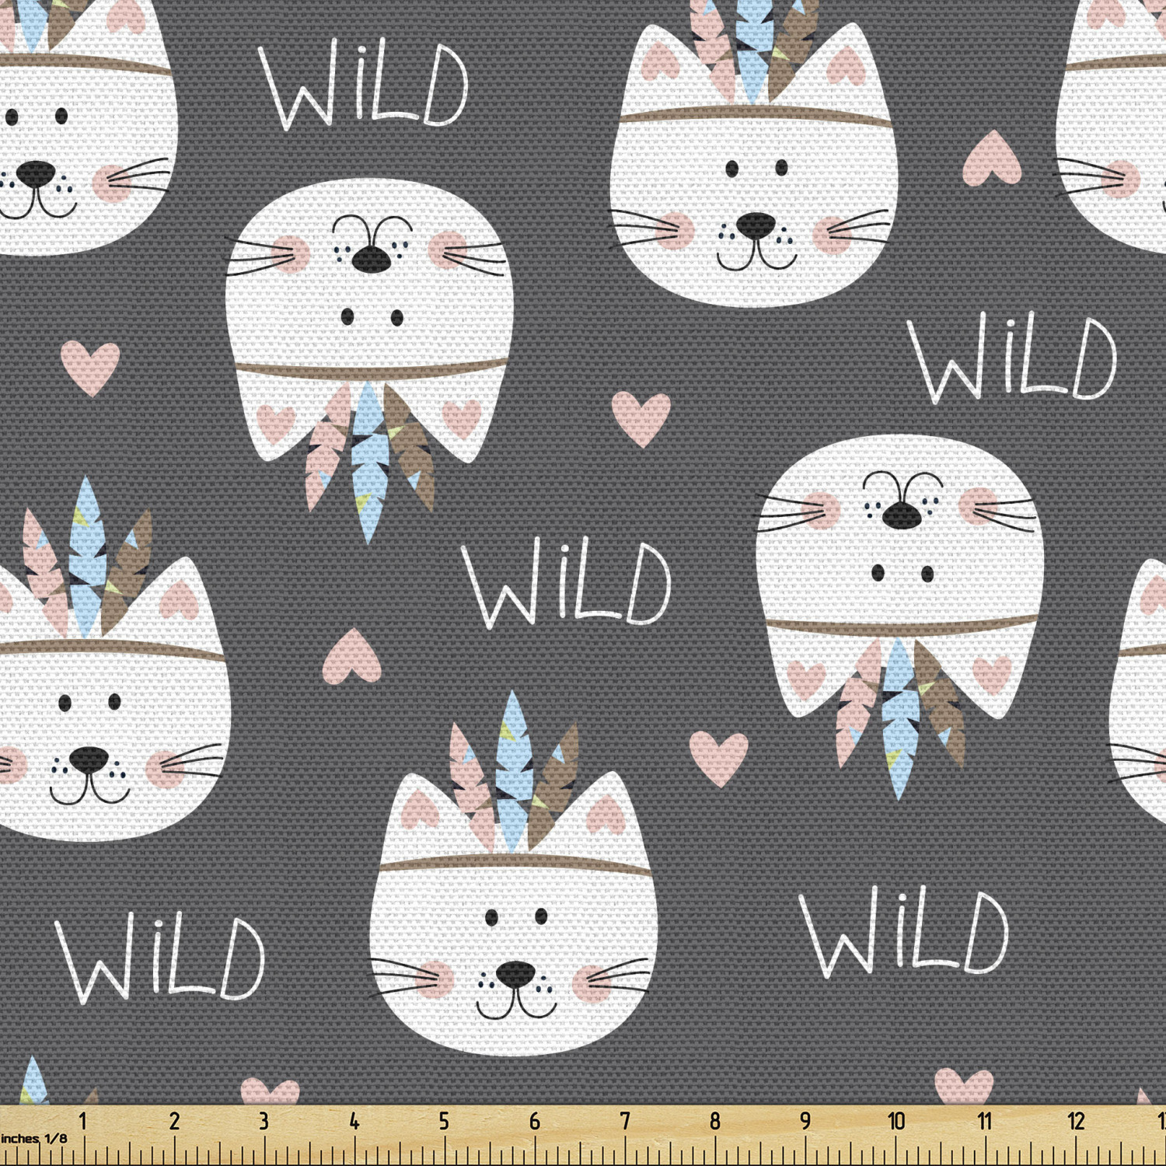Select the WILD text in the bottom-left area

(x=160, y=957)
